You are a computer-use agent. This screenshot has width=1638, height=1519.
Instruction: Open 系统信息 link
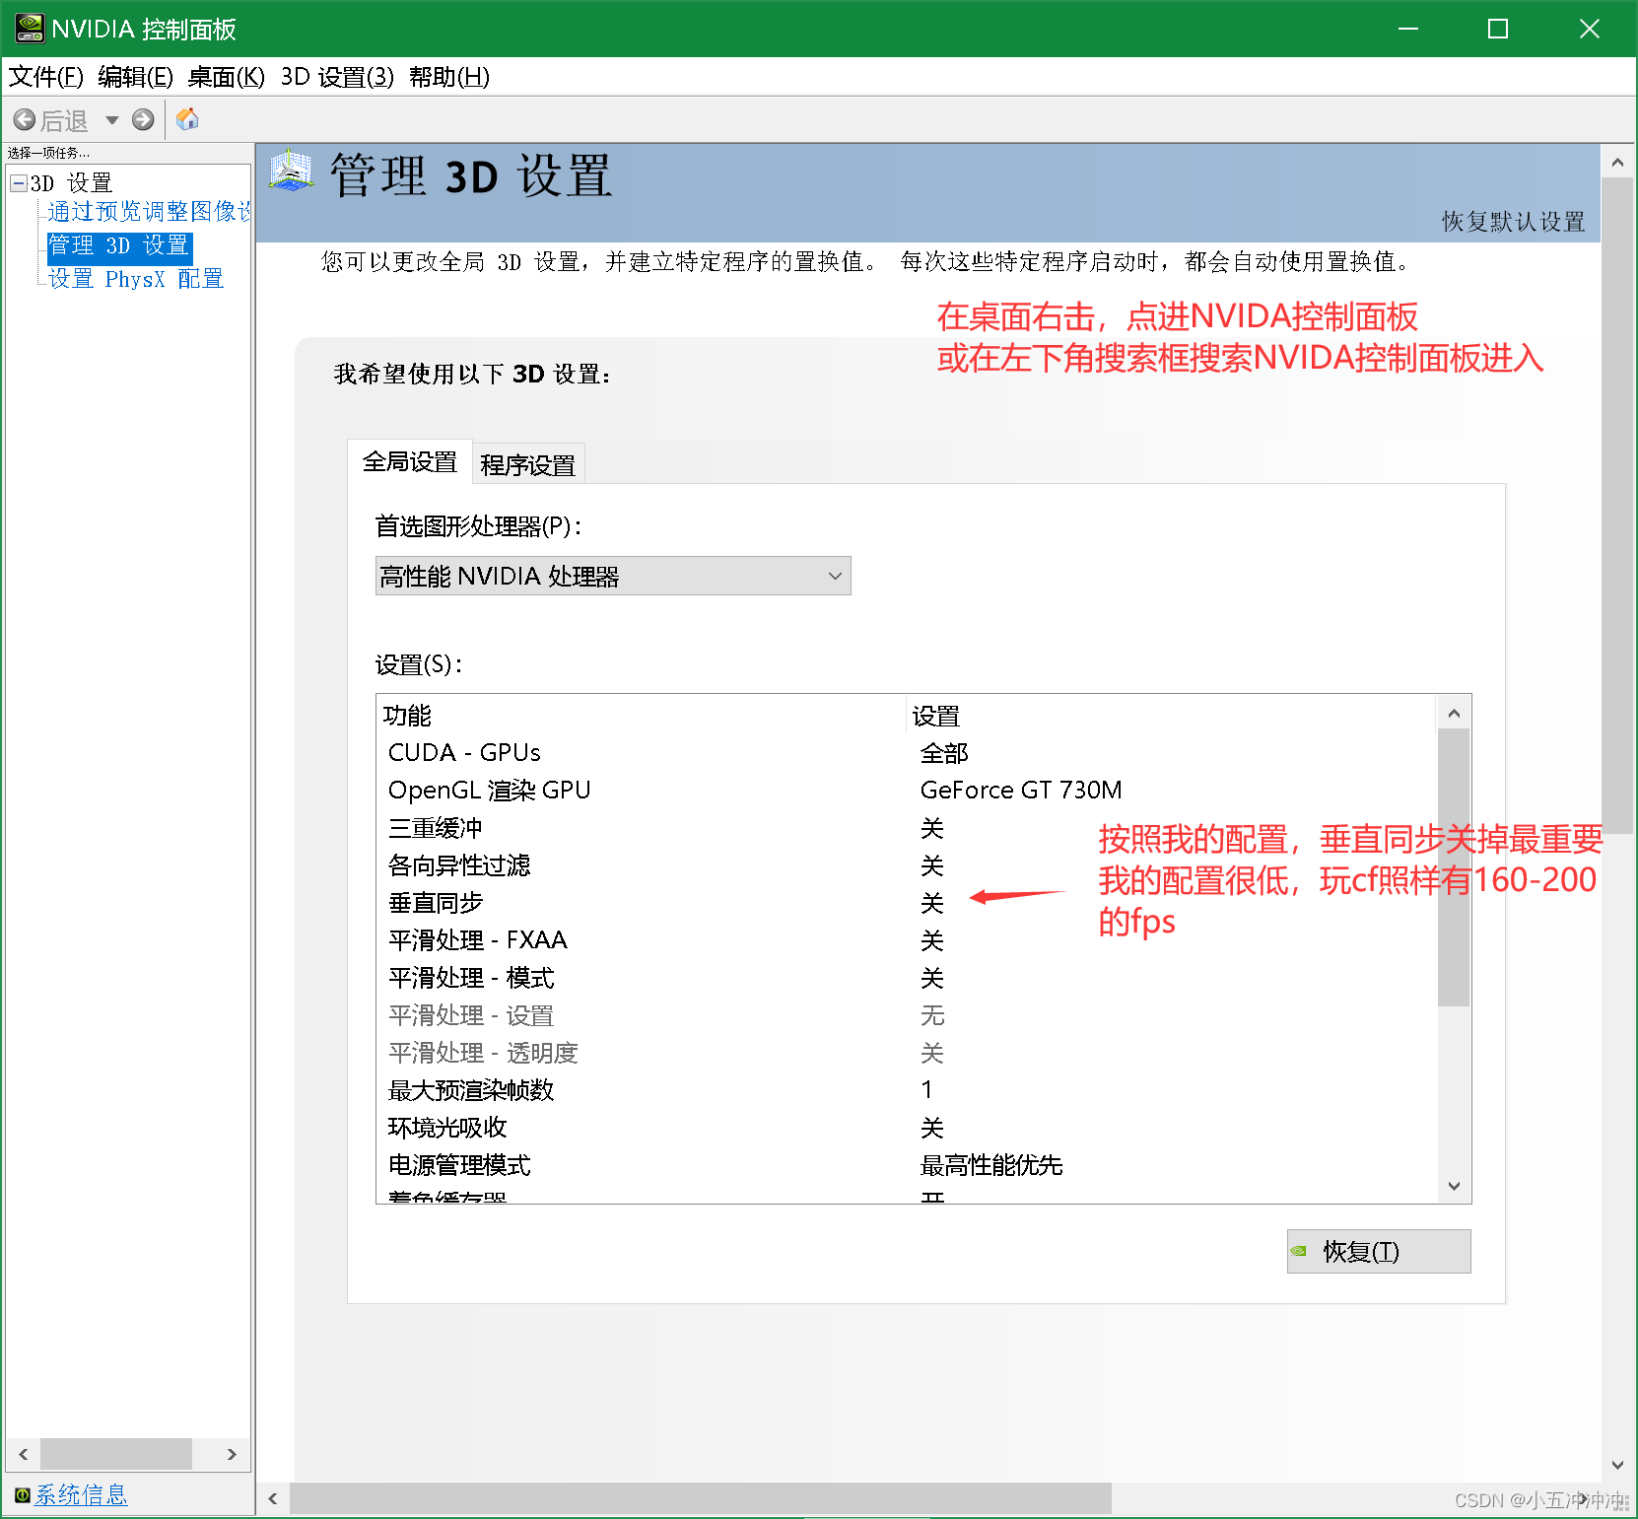[x=81, y=1494]
